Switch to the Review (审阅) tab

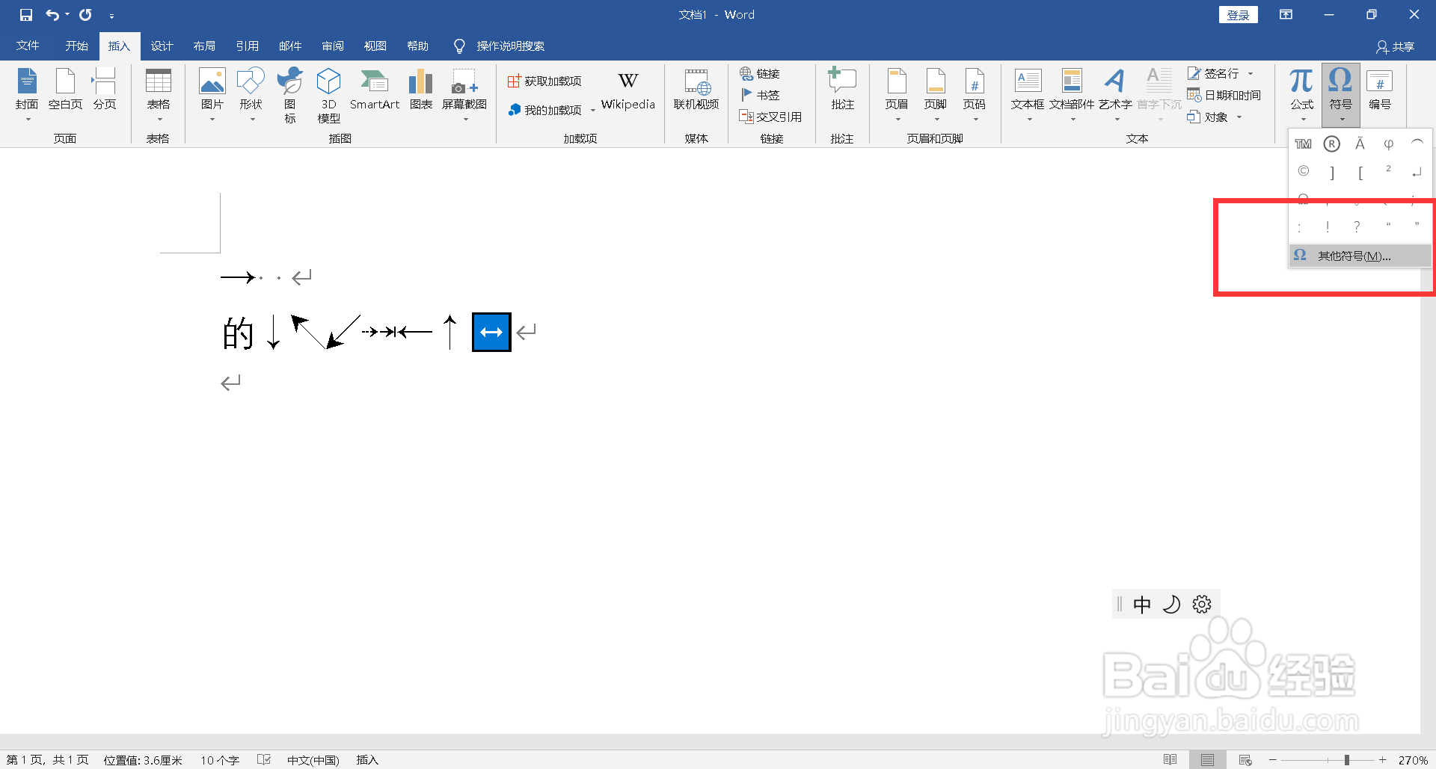(x=333, y=46)
